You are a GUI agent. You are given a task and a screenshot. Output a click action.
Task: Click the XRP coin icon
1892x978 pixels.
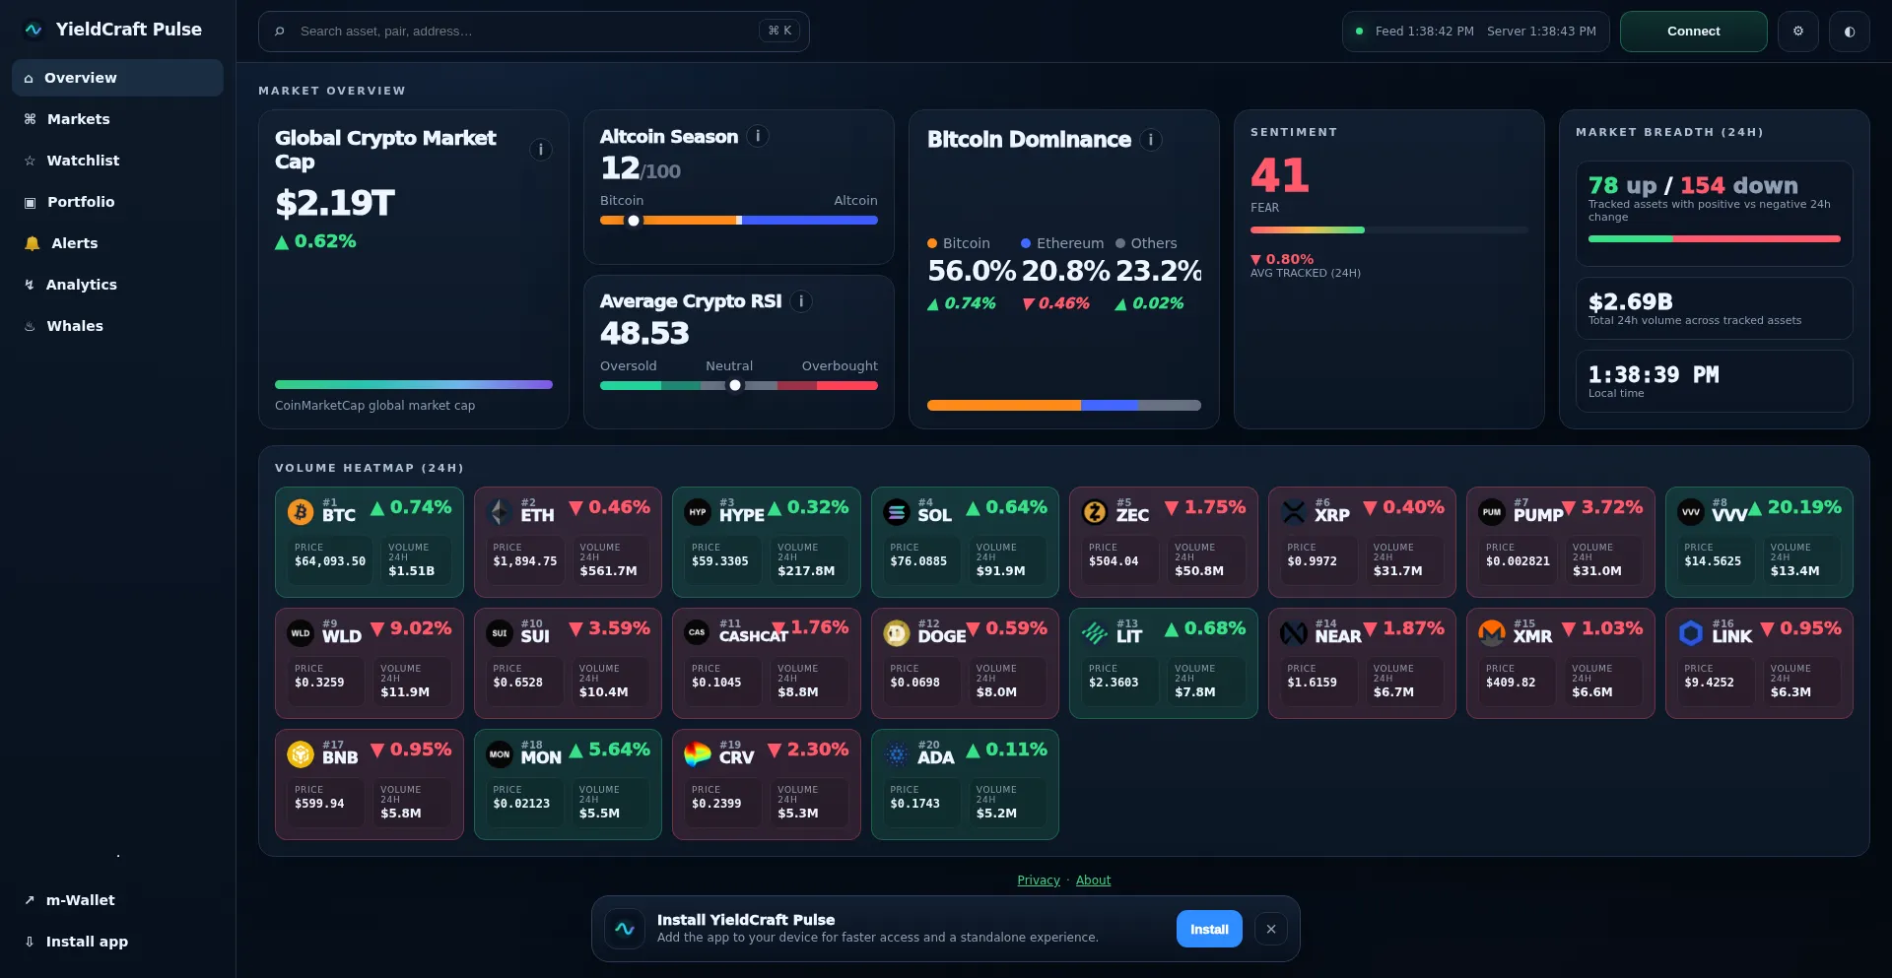[1293, 511]
